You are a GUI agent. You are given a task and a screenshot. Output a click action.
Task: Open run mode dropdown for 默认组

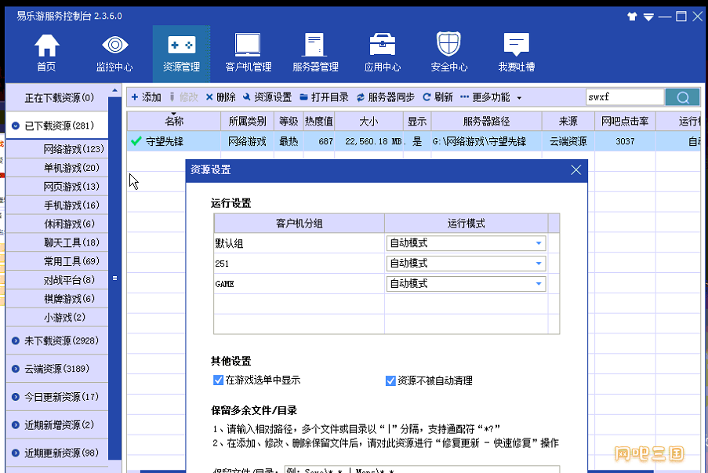point(466,243)
